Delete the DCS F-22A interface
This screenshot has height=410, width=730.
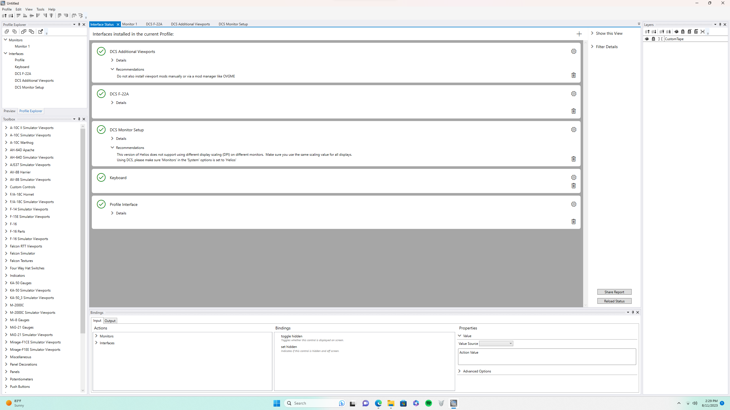(x=573, y=111)
